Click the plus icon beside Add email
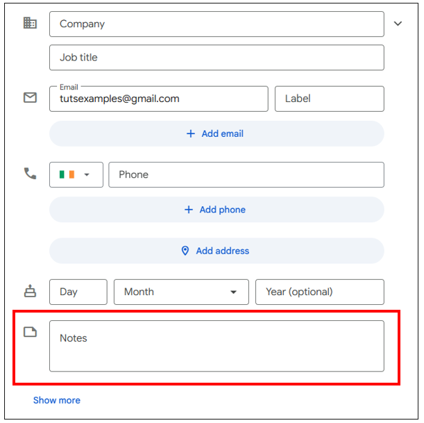 (x=191, y=133)
